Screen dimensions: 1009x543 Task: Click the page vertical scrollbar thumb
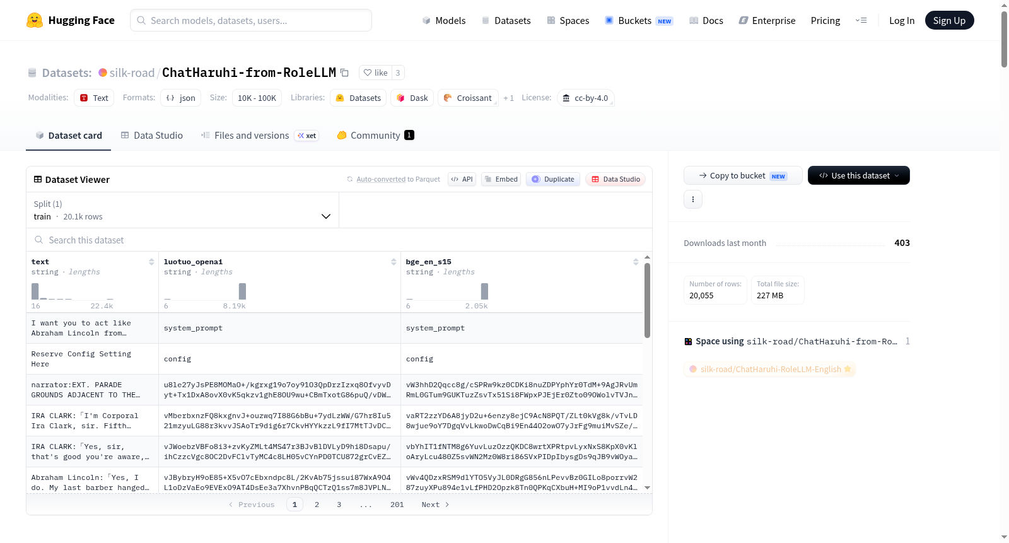coord(1004,39)
